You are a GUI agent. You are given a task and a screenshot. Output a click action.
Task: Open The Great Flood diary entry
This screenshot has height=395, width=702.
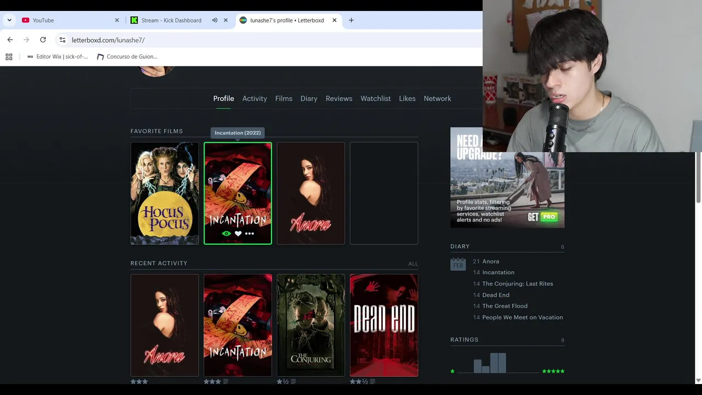click(505, 306)
